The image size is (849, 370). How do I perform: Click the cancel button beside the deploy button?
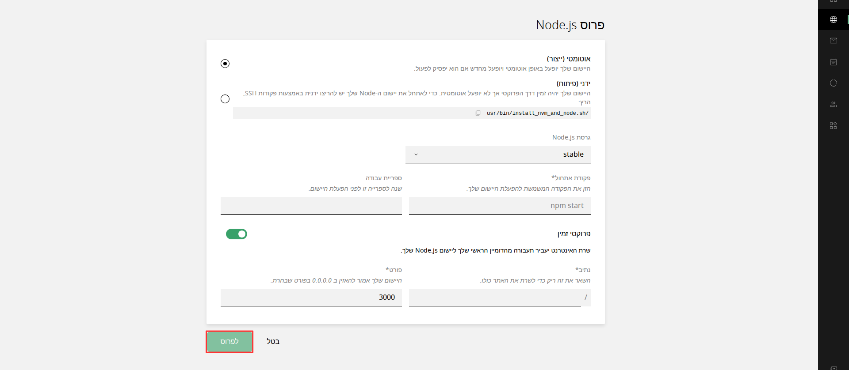(273, 341)
